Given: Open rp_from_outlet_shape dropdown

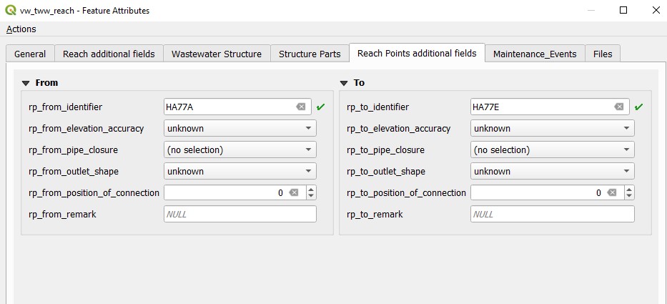Looking at the screenshot, I should (240, 171).
